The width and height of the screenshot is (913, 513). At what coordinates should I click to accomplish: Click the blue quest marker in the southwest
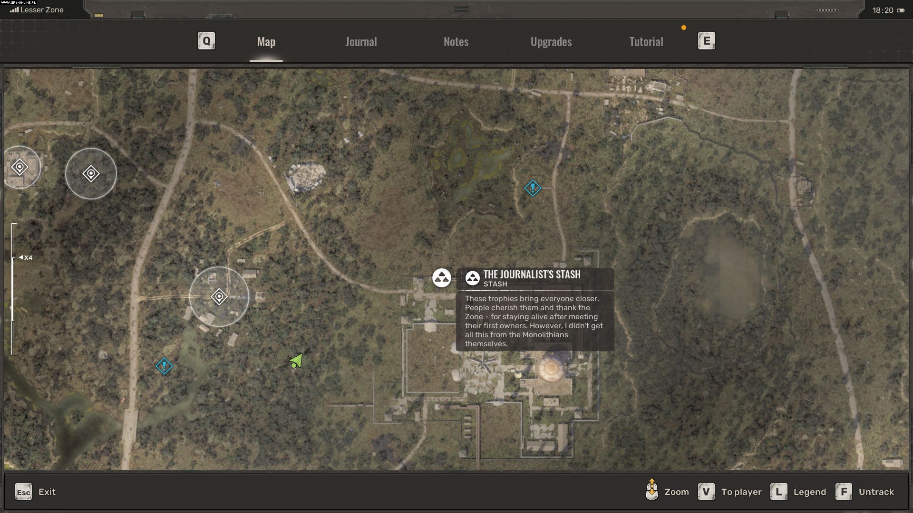[x=164, y=366]
